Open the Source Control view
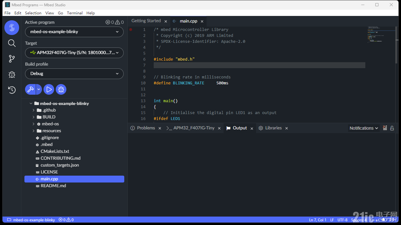The height and width of the screenshot is (225, 401). 12,58
